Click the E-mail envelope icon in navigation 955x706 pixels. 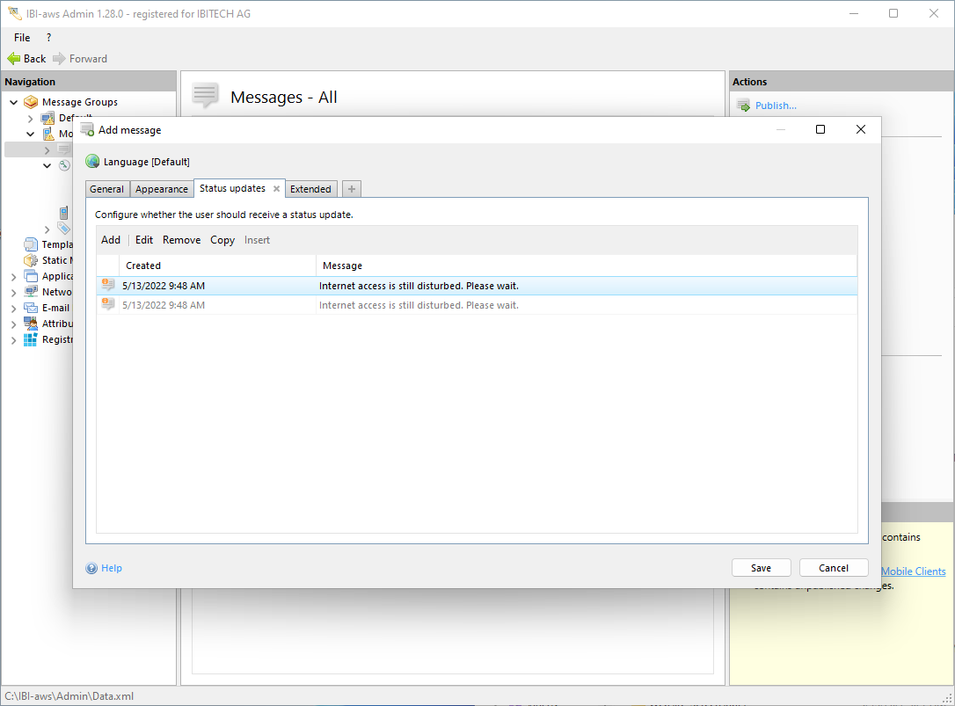click(x=31, y=308)
